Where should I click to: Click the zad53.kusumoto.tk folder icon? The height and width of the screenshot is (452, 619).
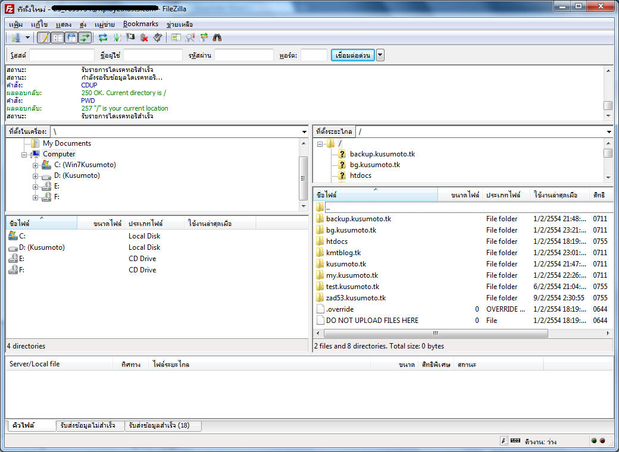point(320,298)
